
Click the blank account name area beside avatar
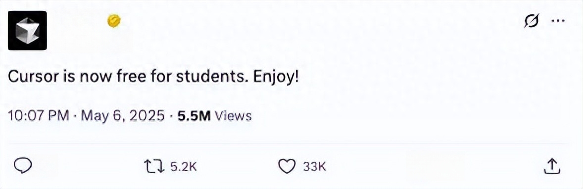click(x=77, y=21)
